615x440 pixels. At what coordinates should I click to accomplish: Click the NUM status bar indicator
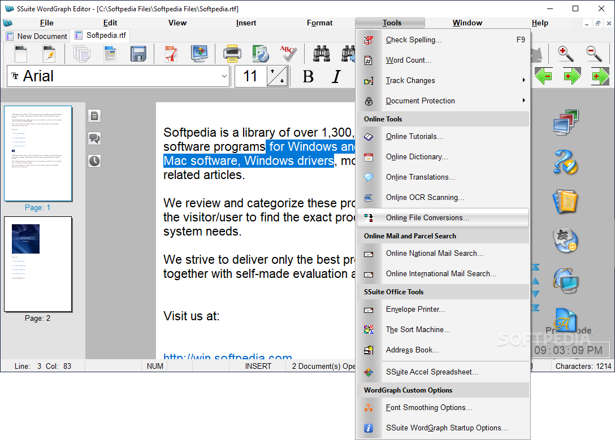pyautogui.click(x=155, y=366)
